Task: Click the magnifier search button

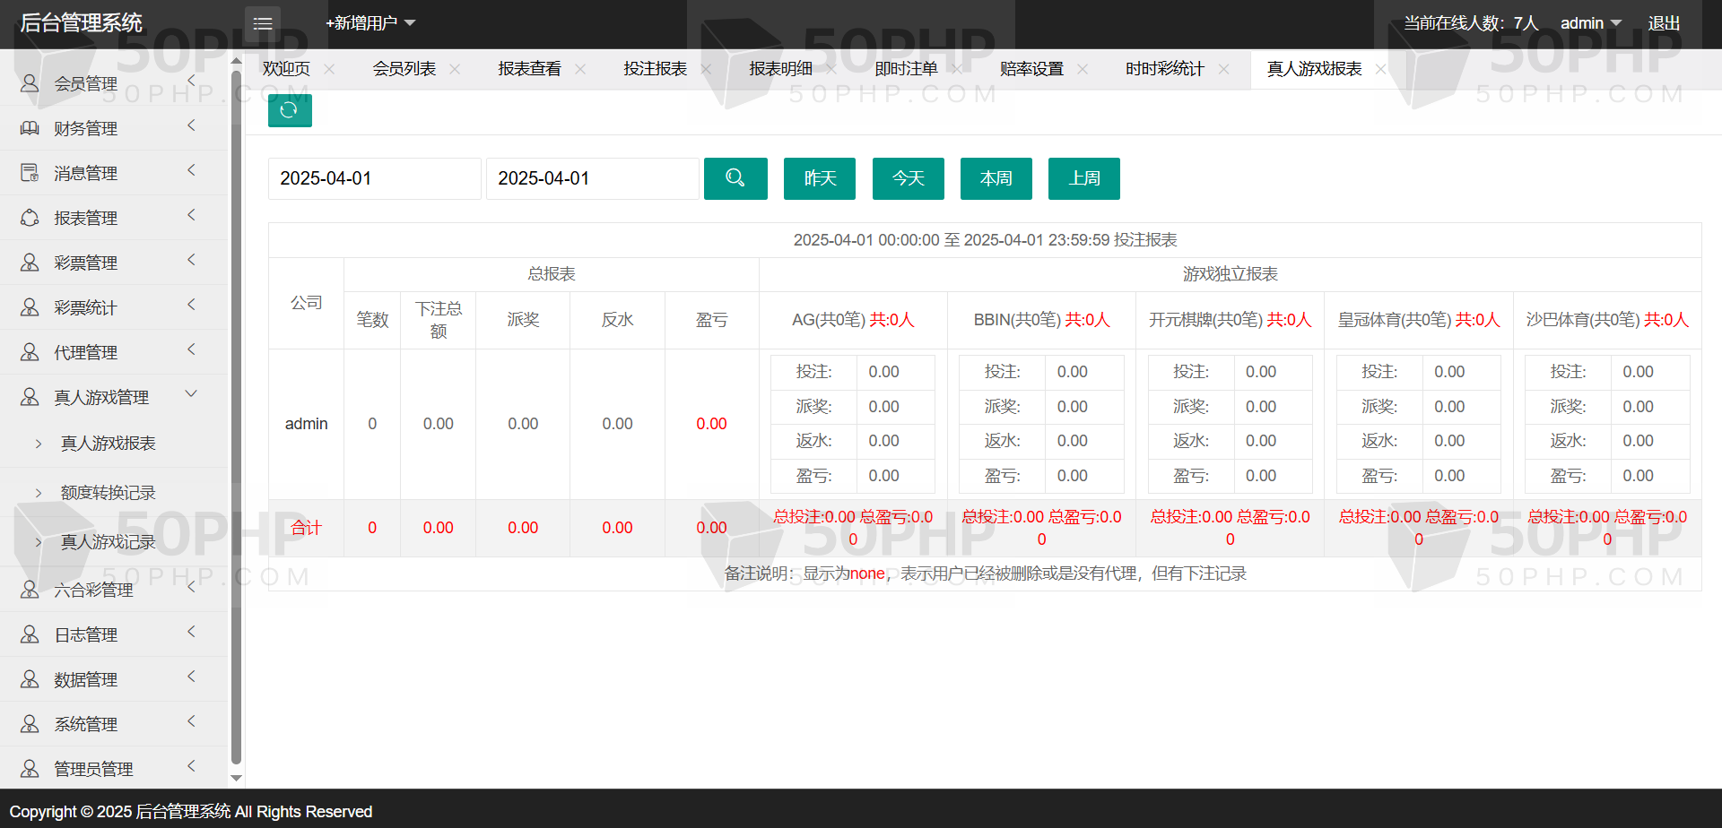Action: [735, 178]
